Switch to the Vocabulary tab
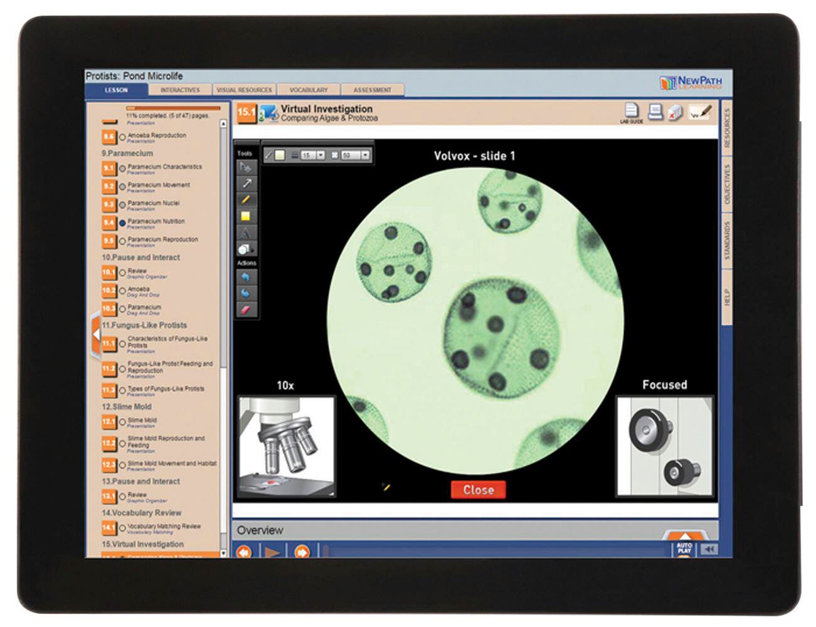This screenshot has height=627, width=816. (309, 90)
